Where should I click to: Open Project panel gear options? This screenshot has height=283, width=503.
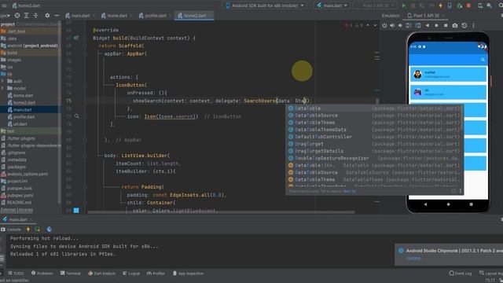click(x=47, y=16)
